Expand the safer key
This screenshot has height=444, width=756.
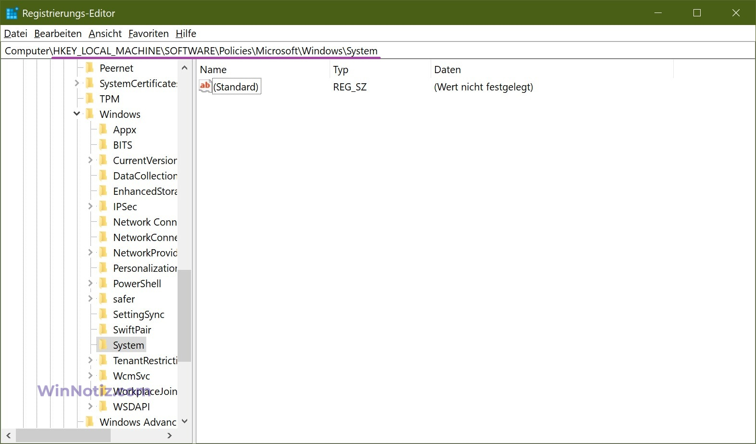click(x=90, y=299)
